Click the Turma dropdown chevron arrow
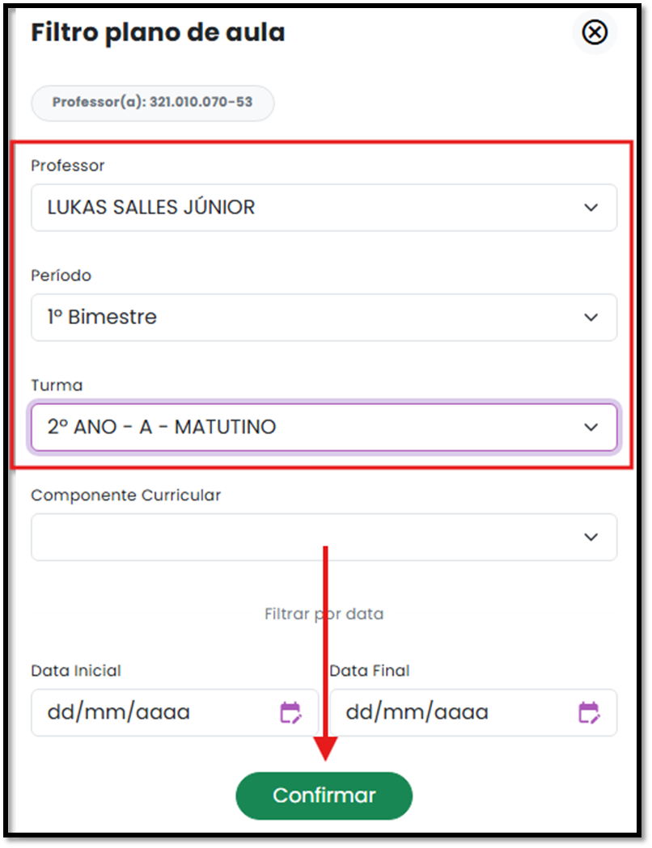 [x=591, y=428]
